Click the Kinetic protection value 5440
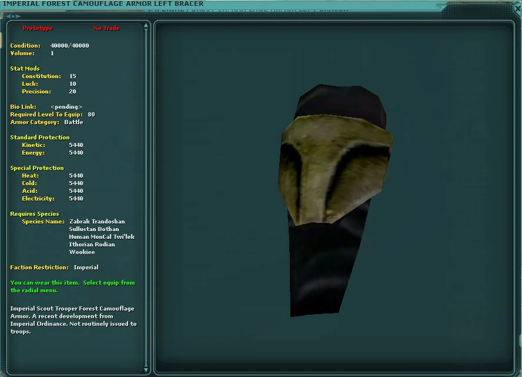Viewport: 522px width, 377px height. [x=76, y=145]
